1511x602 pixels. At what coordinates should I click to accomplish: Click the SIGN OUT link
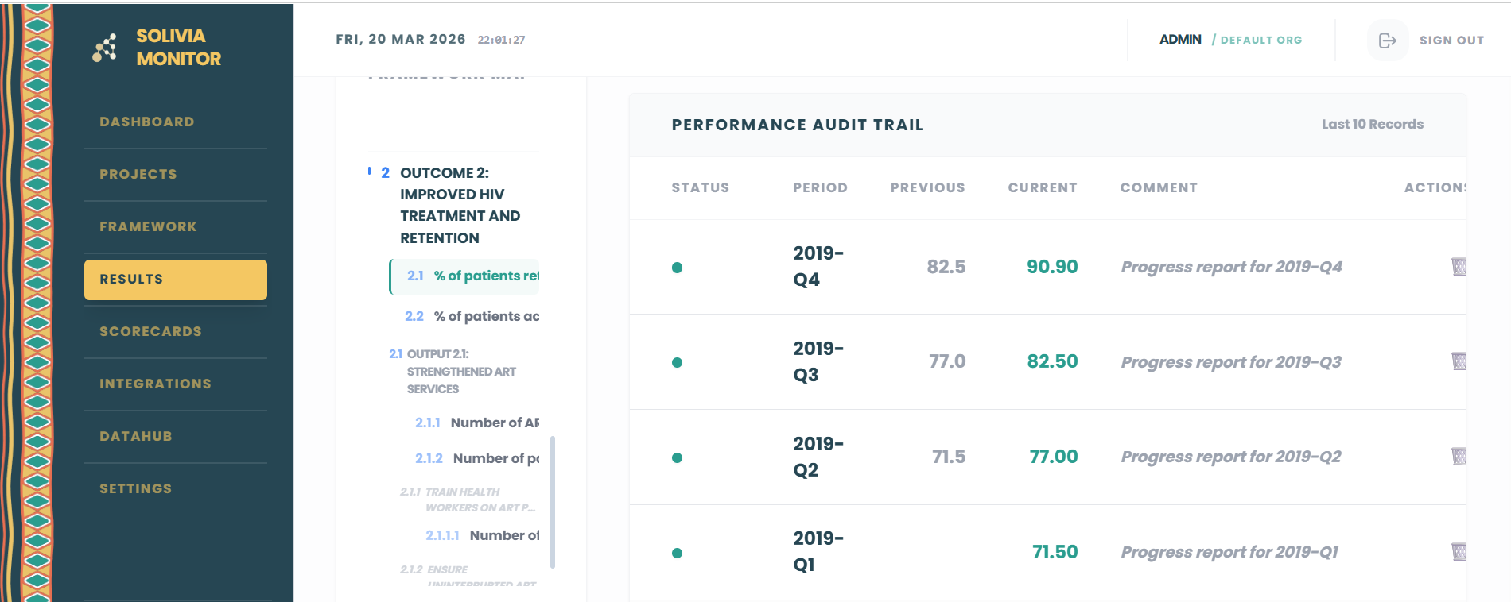[x=1451, y=41]
